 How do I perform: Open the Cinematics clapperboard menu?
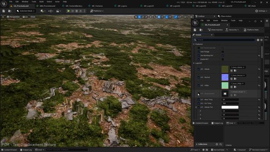59,11
